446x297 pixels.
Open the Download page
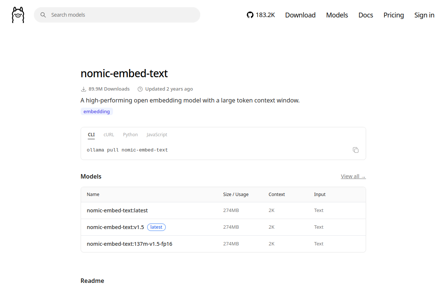click(300, 15)
